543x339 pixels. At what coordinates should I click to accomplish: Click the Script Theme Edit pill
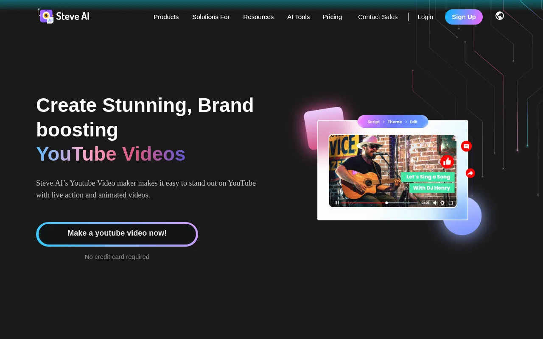[393, 122]
